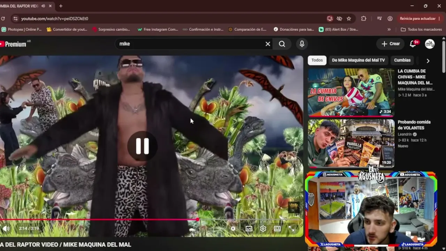This screenshot has height=251, width=446.
Task: Close the Cumbia del Raptor tab
Action: (51, 6)
